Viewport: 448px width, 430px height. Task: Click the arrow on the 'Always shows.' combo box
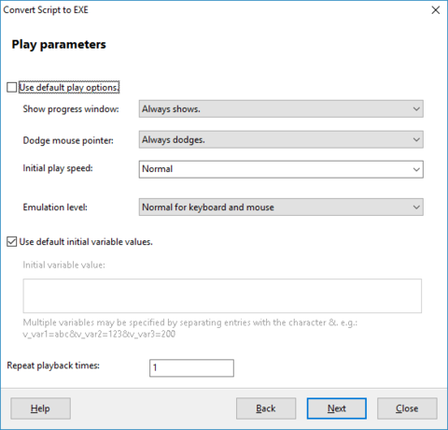point(416,108)
